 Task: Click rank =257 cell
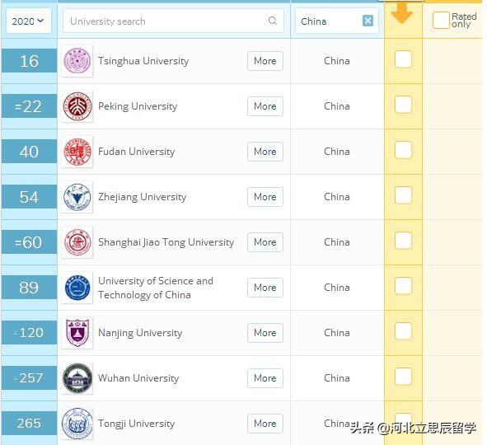pos(29,378)
